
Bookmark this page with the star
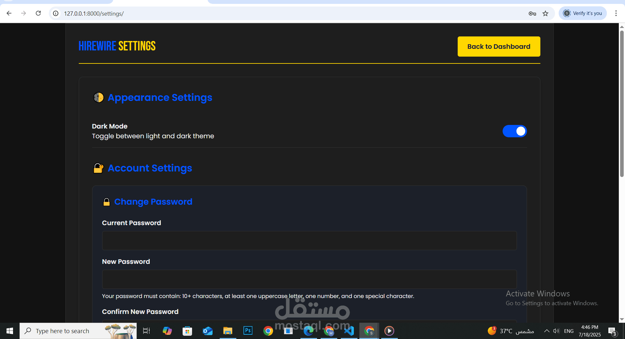tap(546, 13)
